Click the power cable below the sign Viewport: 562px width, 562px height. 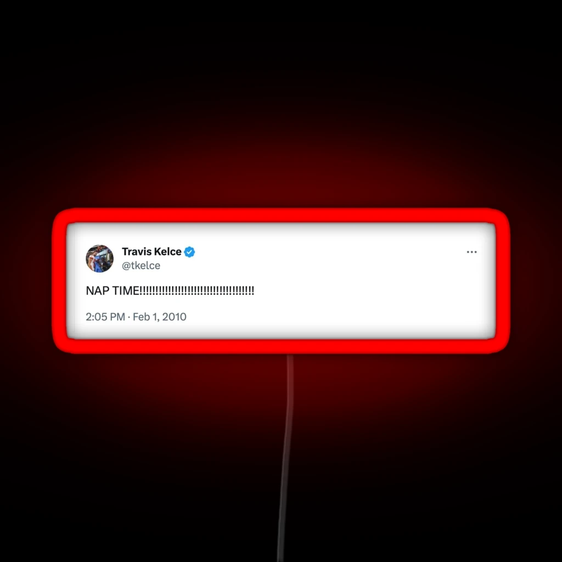tap(285, 458)
